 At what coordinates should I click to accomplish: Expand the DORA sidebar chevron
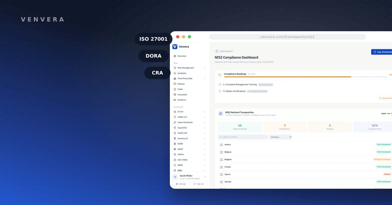point(204,144)
